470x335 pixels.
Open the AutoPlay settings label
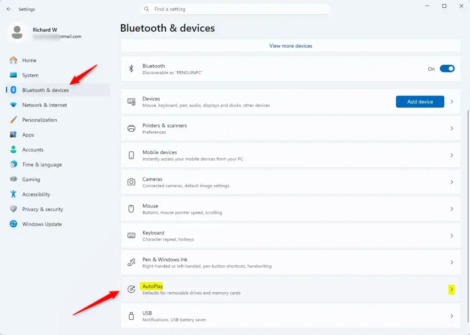(x=152, y=286)
